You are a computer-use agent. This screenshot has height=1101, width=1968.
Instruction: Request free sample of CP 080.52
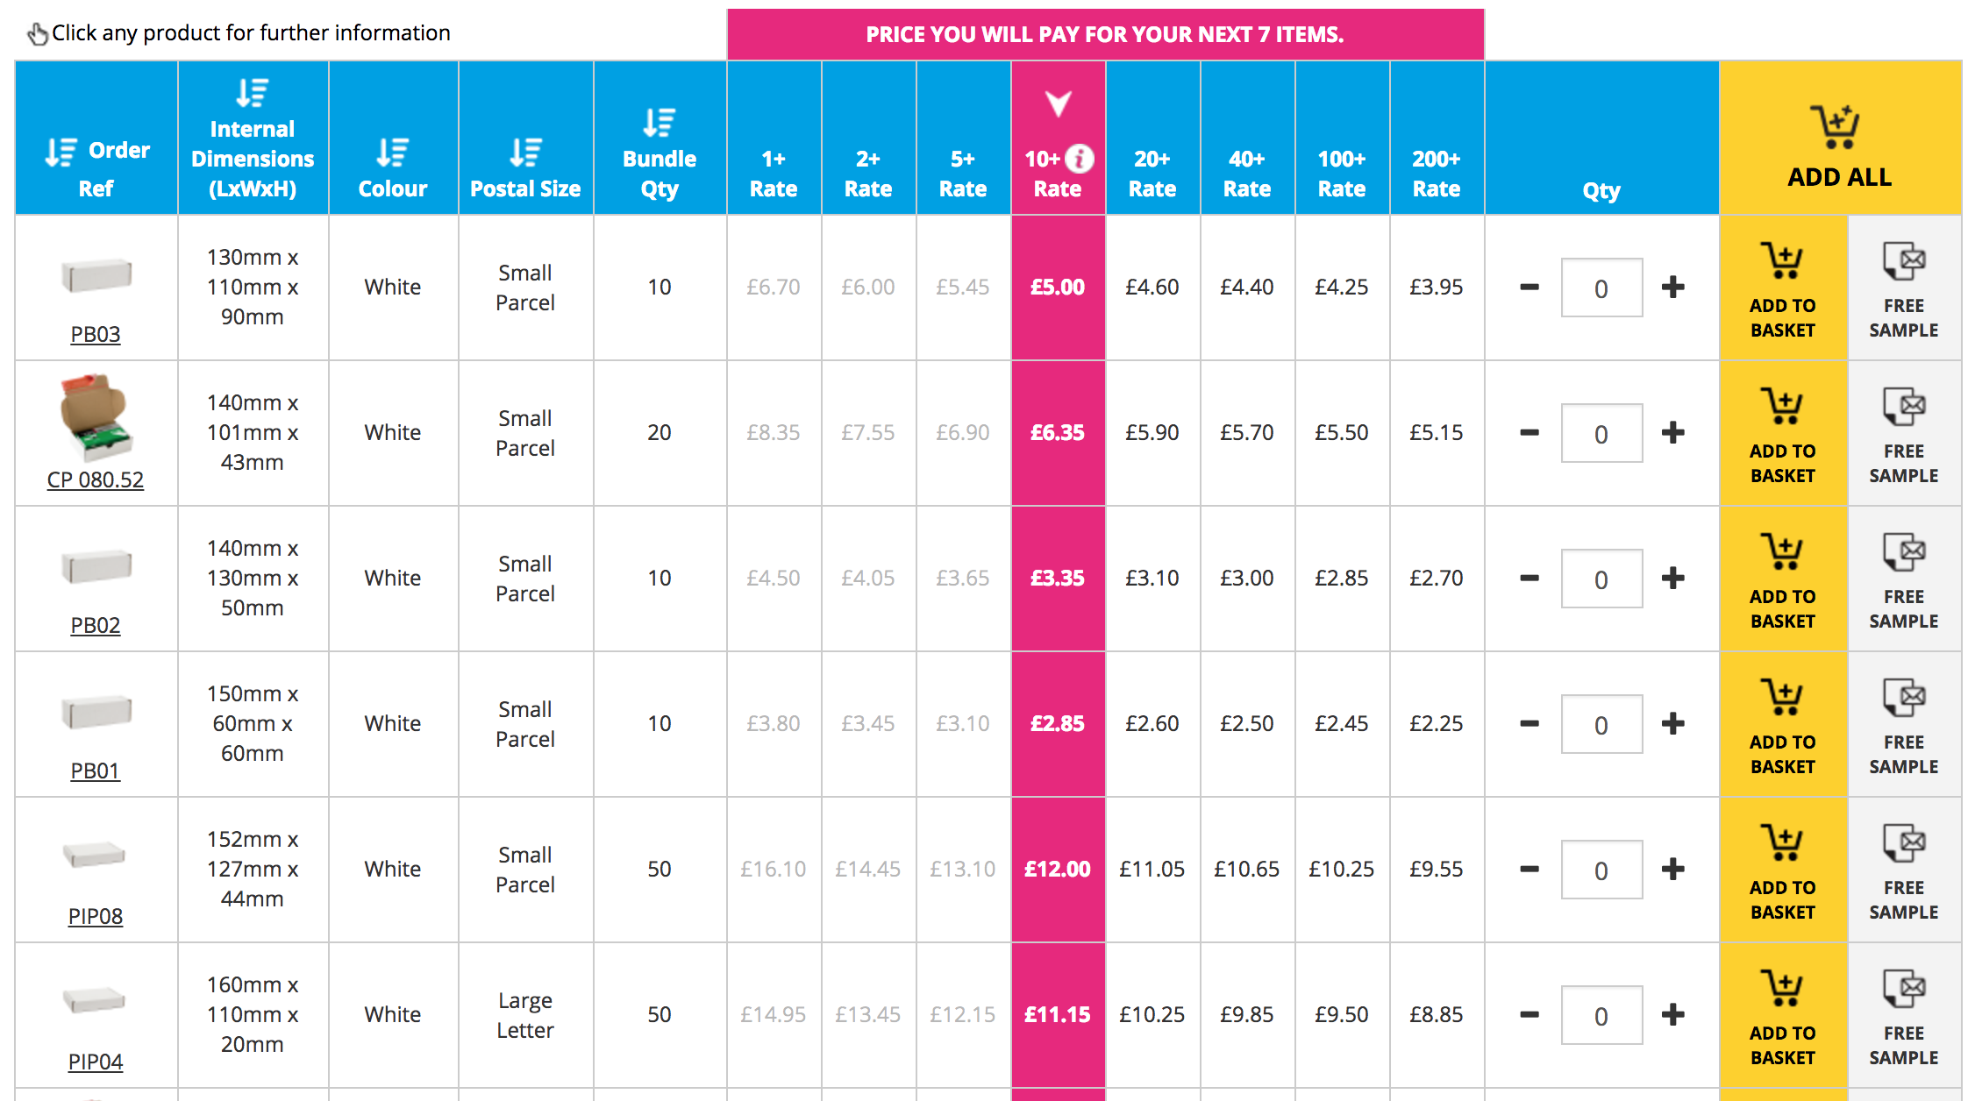pos(1903,434)
